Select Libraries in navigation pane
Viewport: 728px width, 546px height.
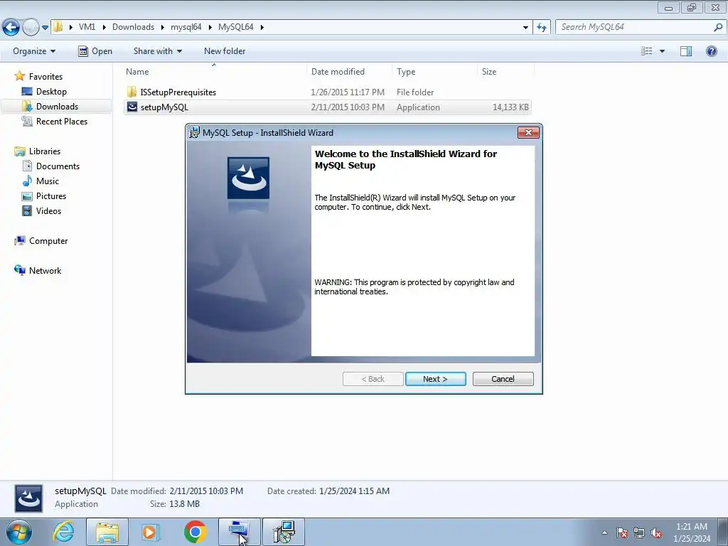(x=45, y=151)
